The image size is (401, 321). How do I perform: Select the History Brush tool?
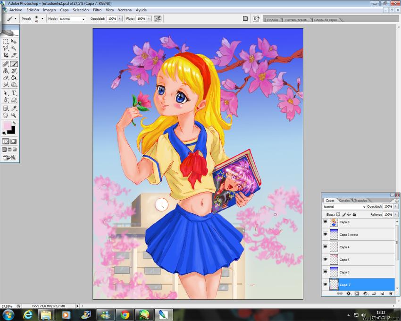pos(14,71)
